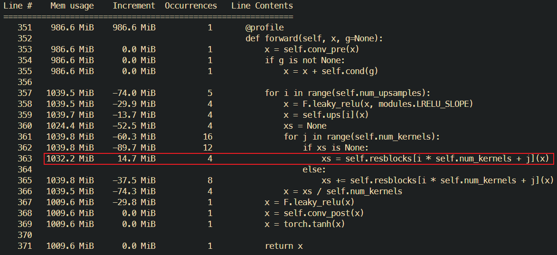Click the "Line Contents" column header
The image size is (557, 255).
(262, 6)
